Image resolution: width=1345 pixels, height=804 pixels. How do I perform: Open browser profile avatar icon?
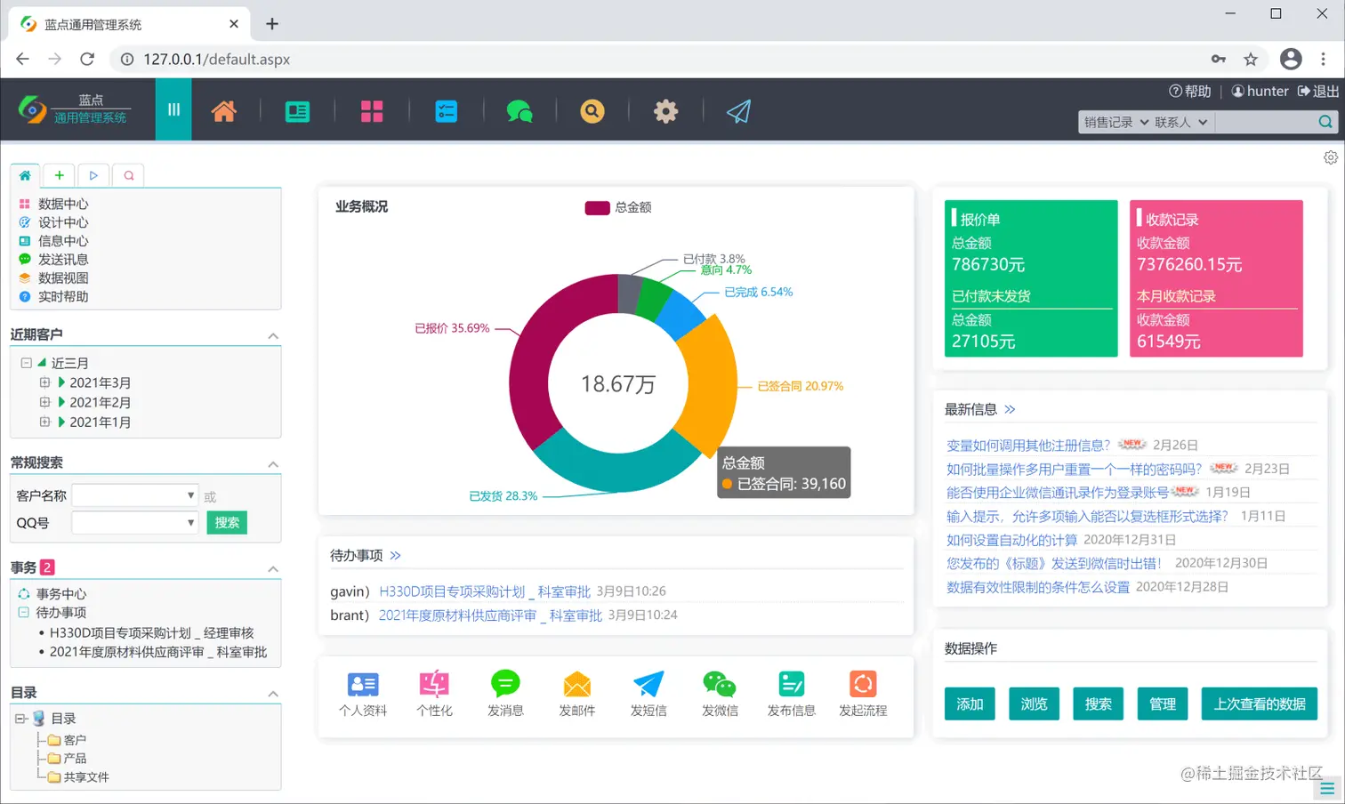click(1291, 60)
